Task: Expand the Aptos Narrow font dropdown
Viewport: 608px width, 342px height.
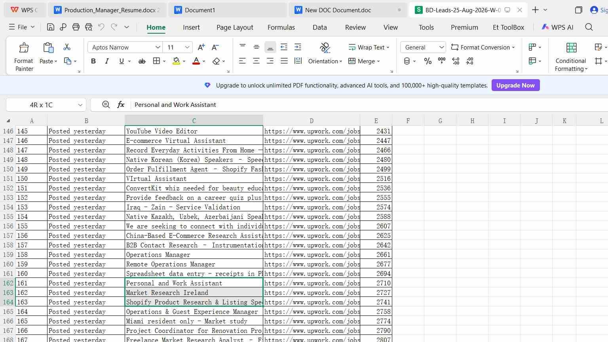Action: coord(158,47)
